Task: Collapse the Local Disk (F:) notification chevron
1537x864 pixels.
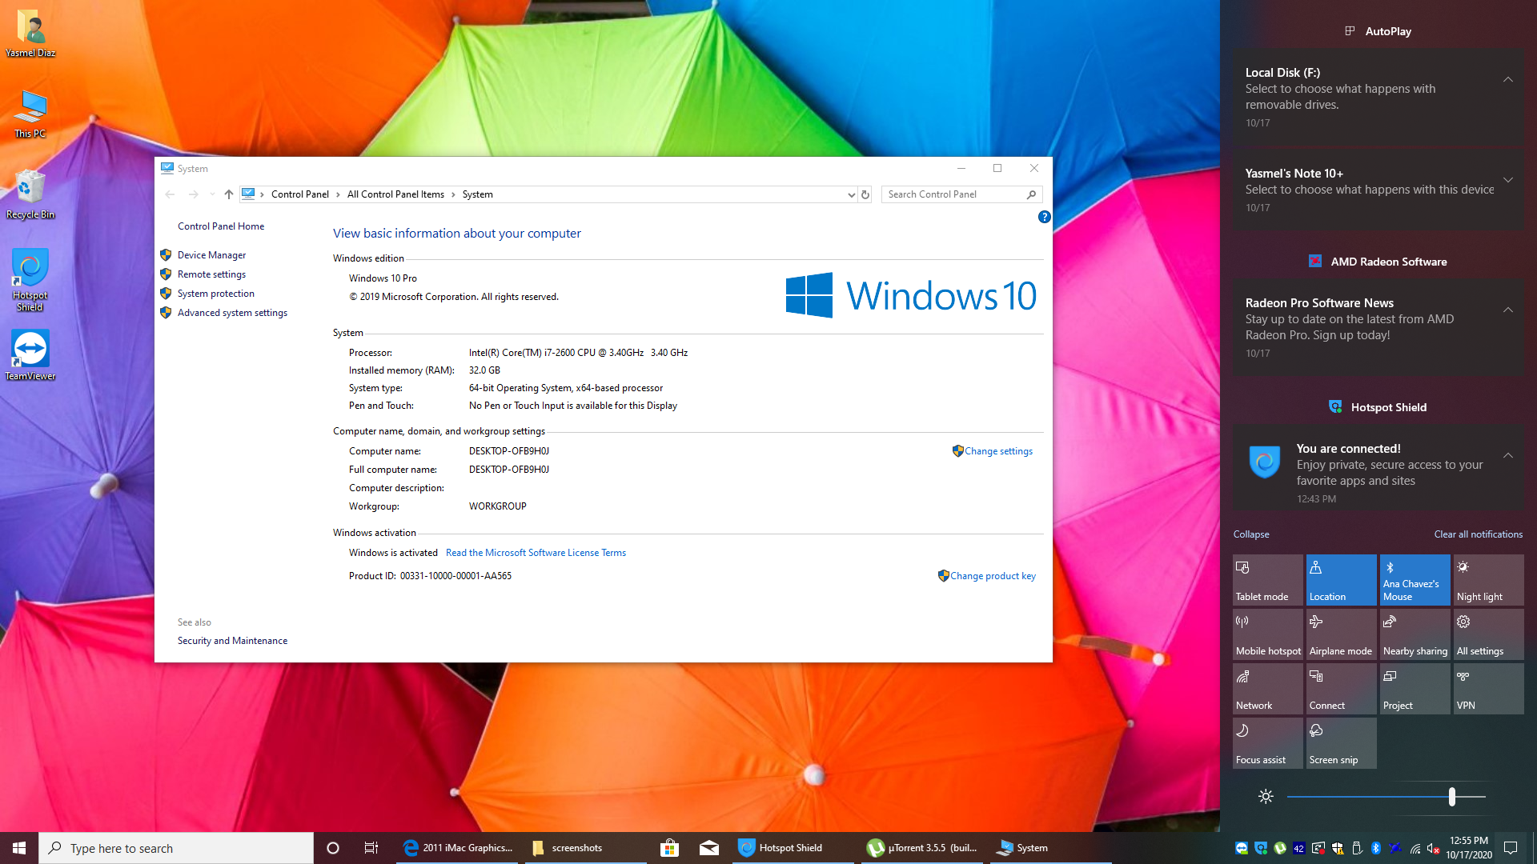Action: 1507,79
